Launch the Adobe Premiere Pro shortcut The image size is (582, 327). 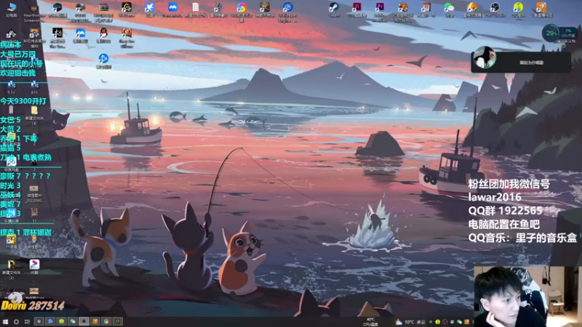tap(380, 12)
